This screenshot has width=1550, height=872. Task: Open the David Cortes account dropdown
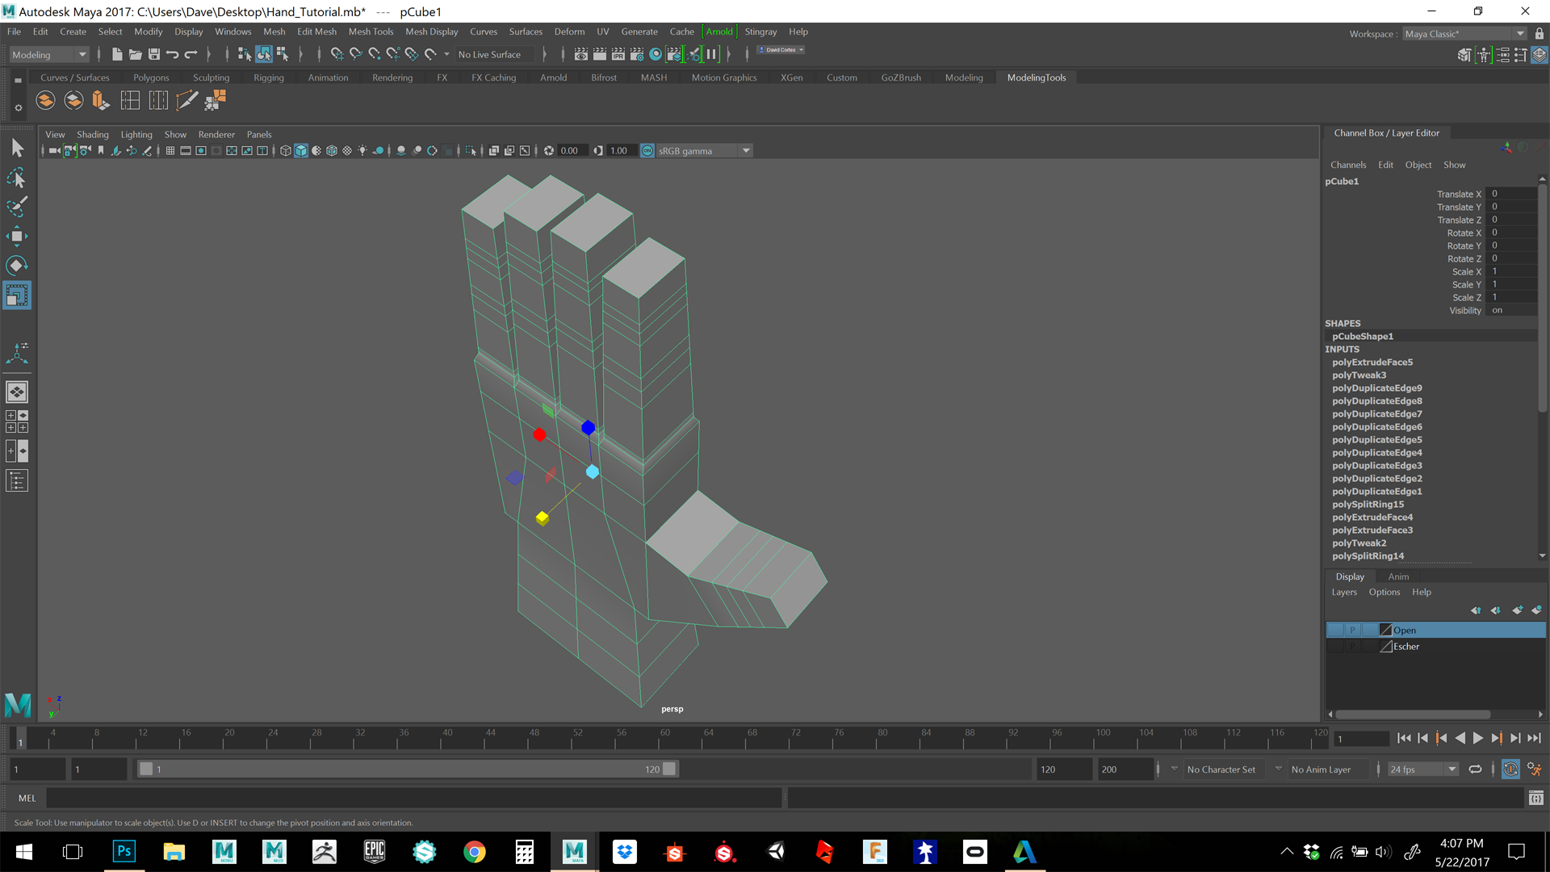[781, 50]
